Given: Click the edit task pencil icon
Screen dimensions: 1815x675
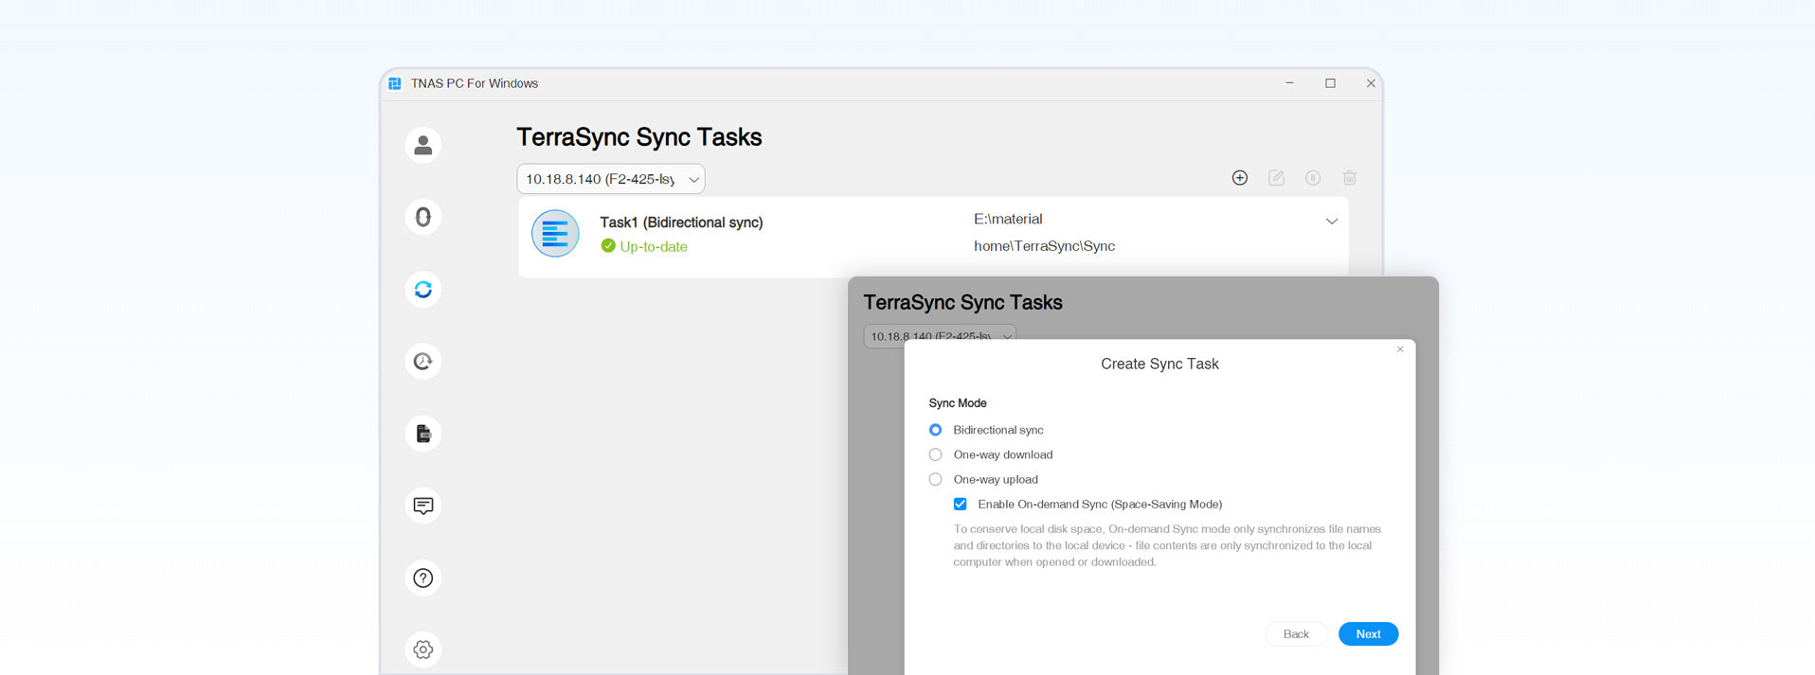Looking at the screenshot, I should pyautogui.click(x=1276, y=178).
